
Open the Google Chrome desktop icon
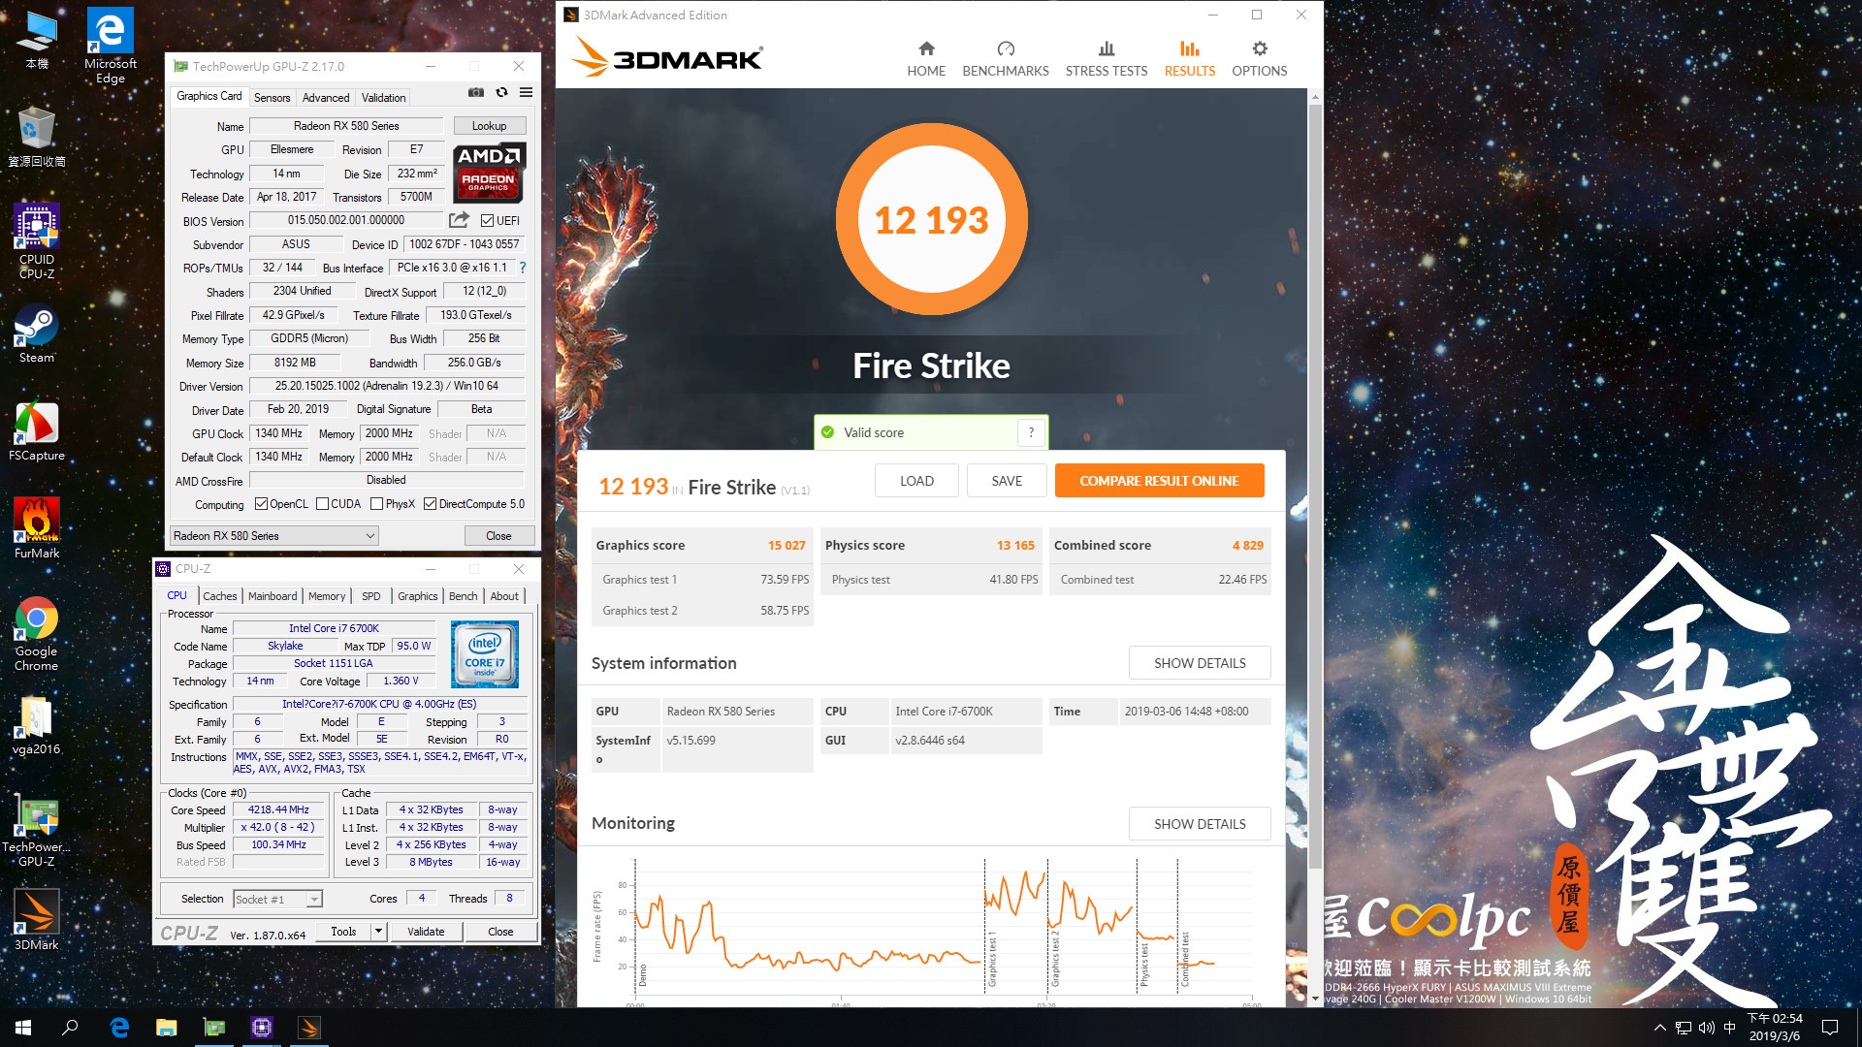click(37, 635)
